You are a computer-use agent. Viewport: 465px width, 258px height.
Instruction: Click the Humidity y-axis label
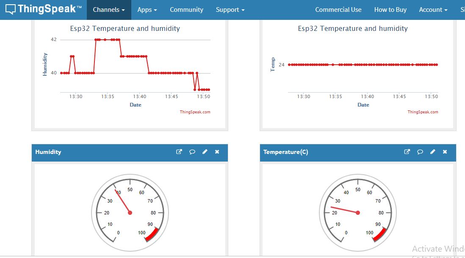pos(45,64)
